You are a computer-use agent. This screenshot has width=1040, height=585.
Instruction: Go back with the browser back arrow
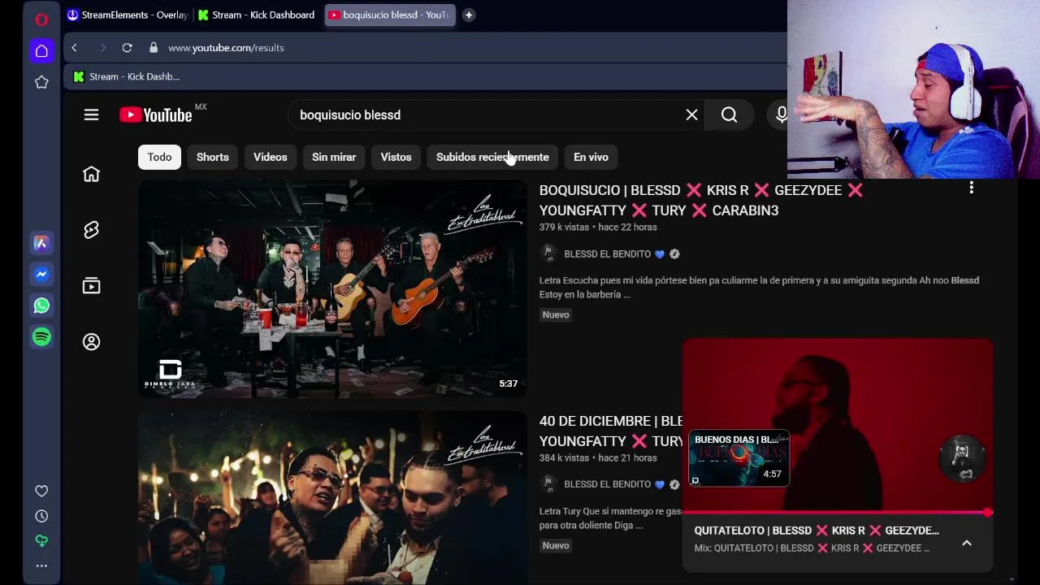[x=74, y=48]
